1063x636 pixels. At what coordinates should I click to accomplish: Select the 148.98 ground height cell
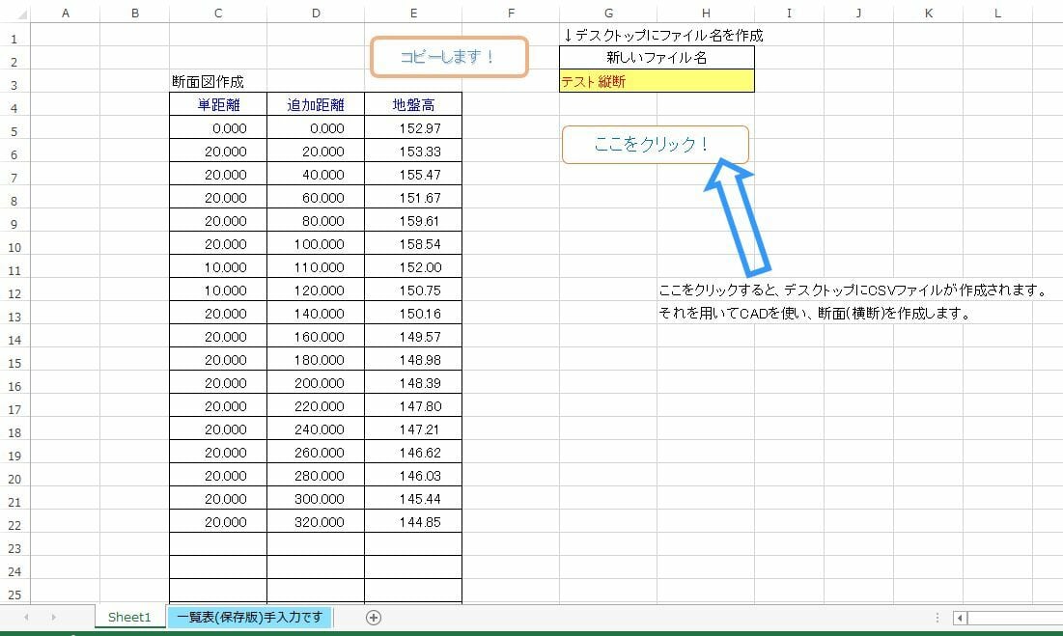[413, 360]
